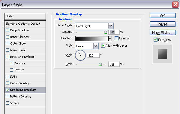Tick the Outer Glow checkbox
The image size is (180, 114).
7,44
